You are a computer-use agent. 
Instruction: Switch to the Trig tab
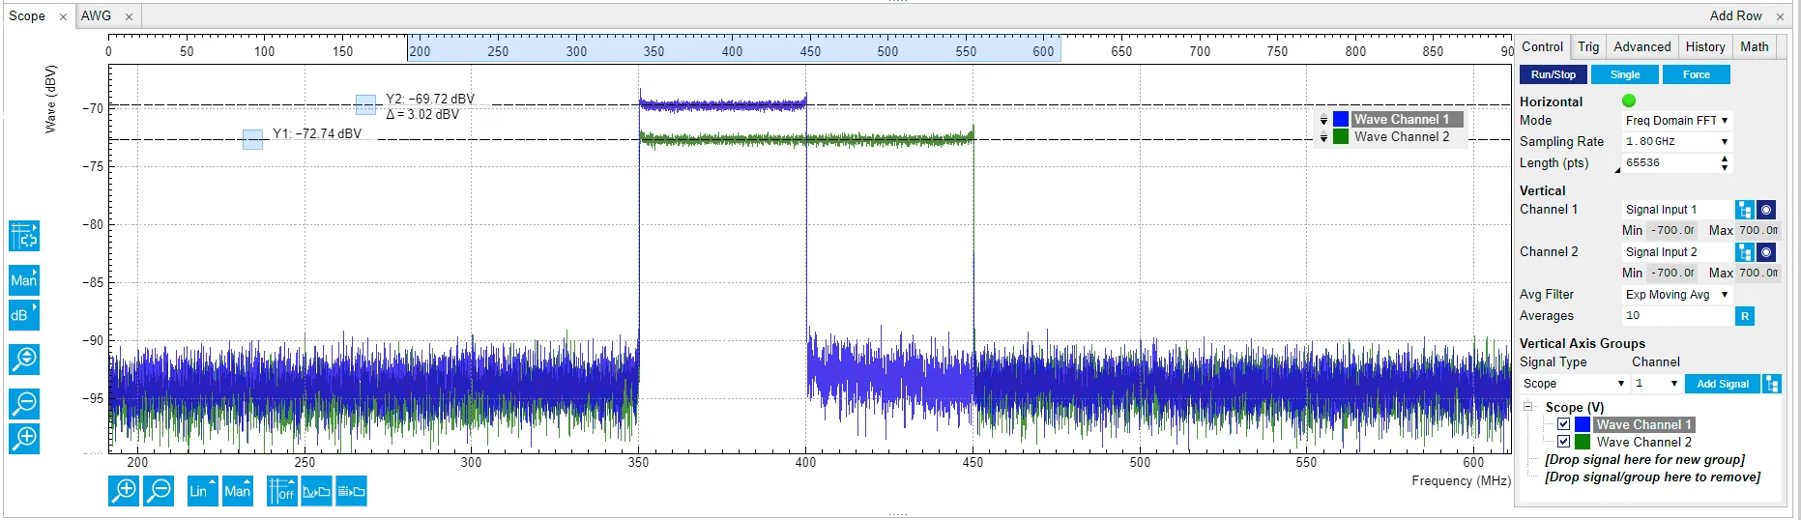point(1588,46)
